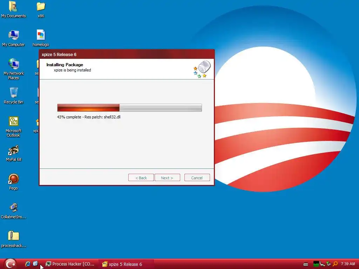The image size is (359, 269).
Task: Open the My Documents desktop icon
Action: pyautogui.click(x=13, y=9)
